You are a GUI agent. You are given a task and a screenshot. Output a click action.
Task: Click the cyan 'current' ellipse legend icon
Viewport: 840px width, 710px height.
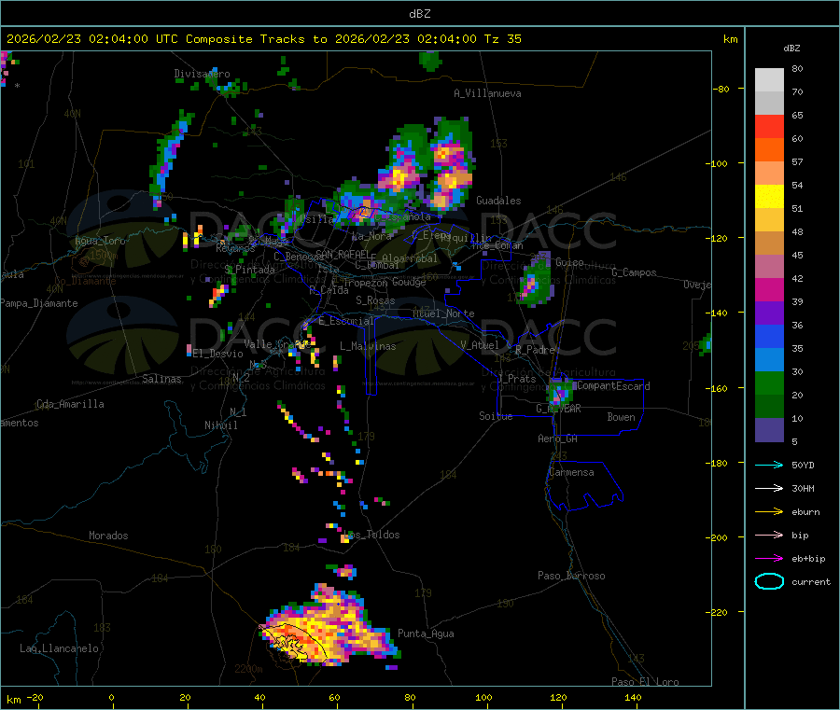(x=769, y=581)
